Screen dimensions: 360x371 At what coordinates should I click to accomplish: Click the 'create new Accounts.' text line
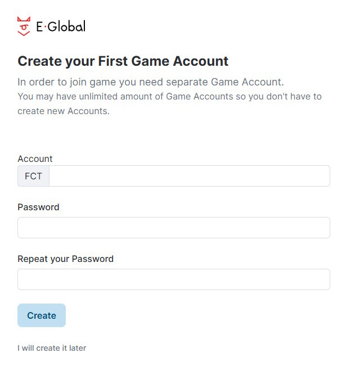pos(63,111)
